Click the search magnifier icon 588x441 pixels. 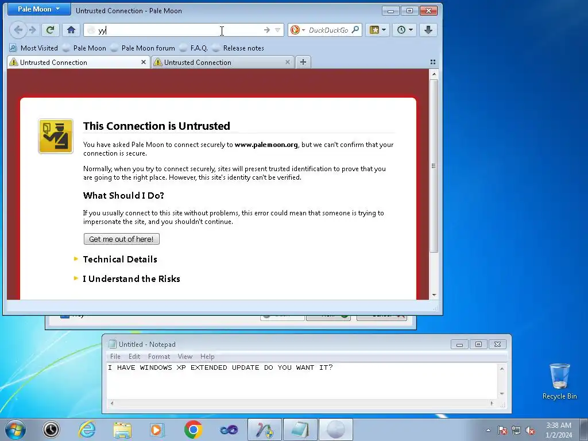[355, 30]
